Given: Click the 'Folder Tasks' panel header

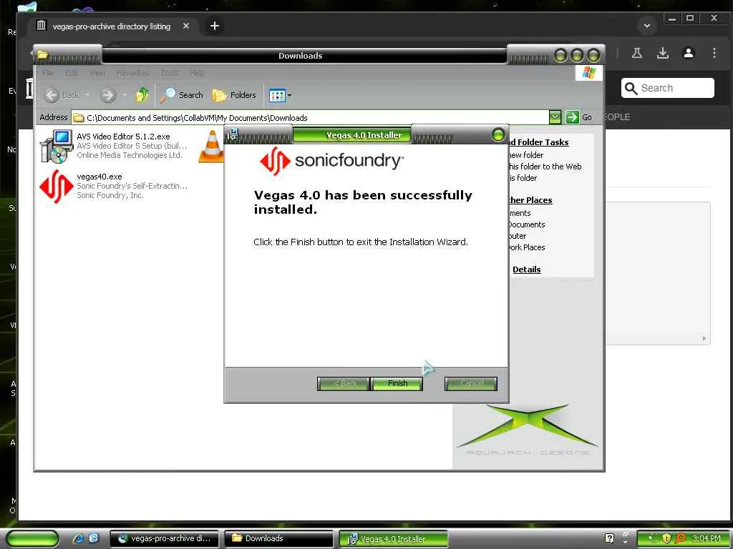Looking at the screenshot, I should click(539, 142).
